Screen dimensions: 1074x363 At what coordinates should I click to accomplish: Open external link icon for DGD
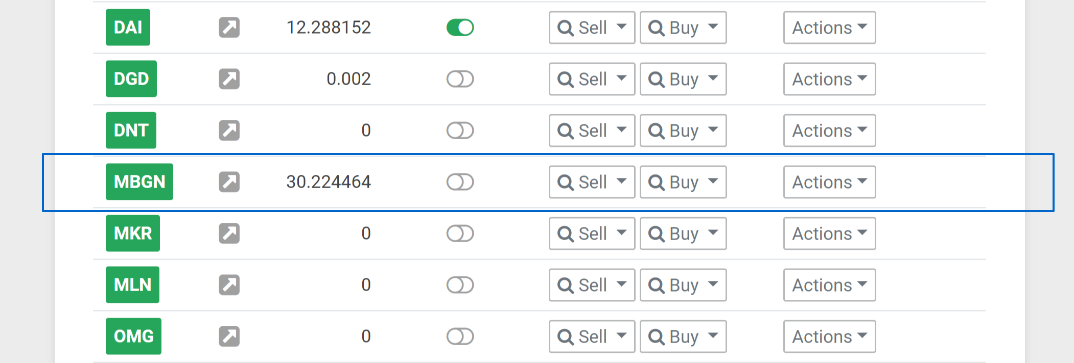(229, 79)
